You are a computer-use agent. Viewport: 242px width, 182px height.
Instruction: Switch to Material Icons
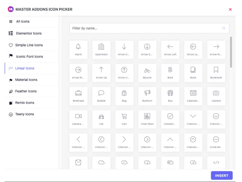(32, 80)
